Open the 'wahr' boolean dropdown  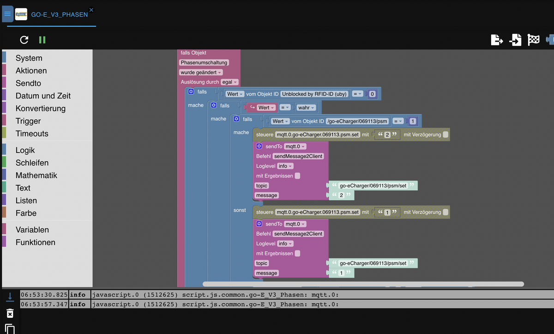tap(307, 108)
